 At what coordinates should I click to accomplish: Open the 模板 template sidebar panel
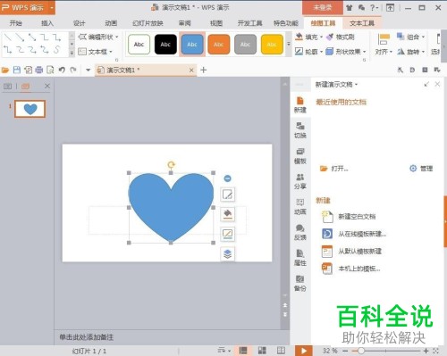(x=300, y=156)
